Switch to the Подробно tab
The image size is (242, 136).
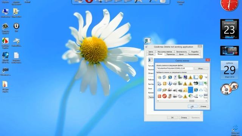(195, 52)
